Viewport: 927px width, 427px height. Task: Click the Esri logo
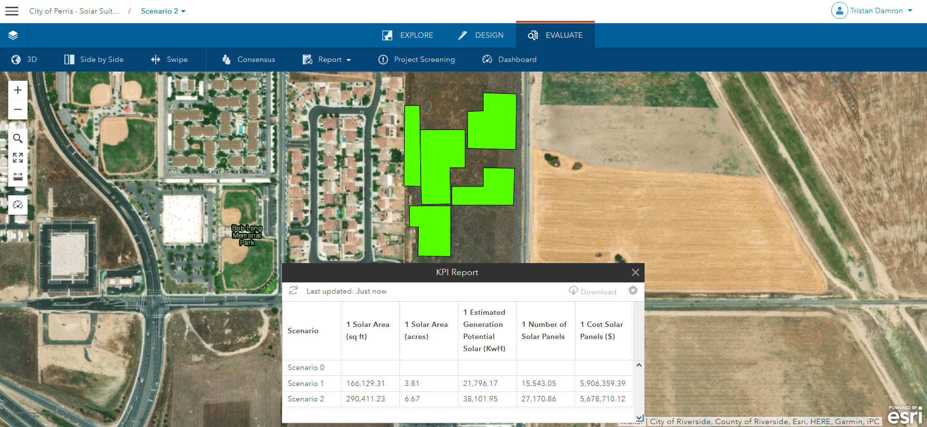[x=905, y=414]
